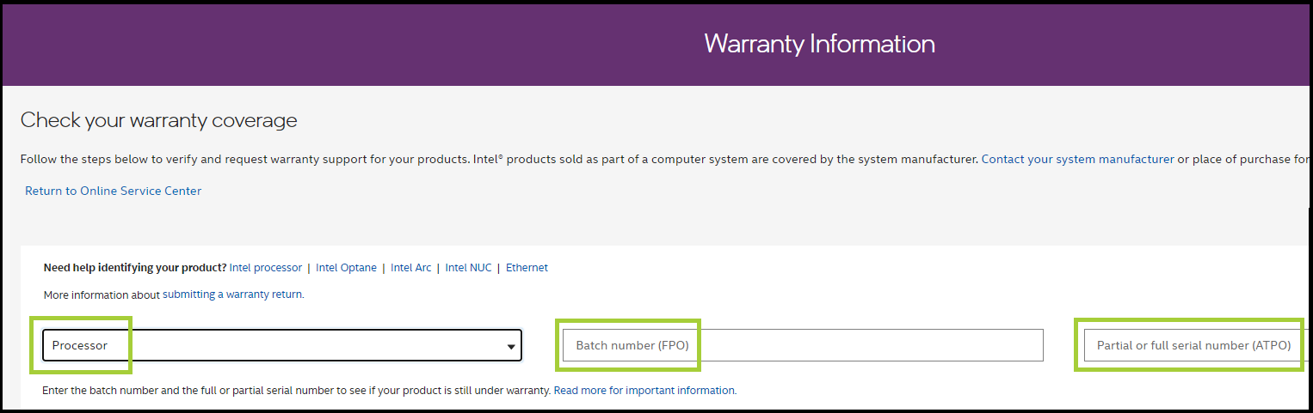
Task: Click the purple header banner
Action: point(656,44)
